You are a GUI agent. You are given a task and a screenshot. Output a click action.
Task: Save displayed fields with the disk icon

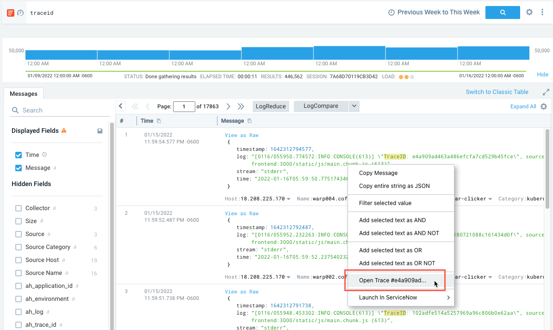click(99, 131)
